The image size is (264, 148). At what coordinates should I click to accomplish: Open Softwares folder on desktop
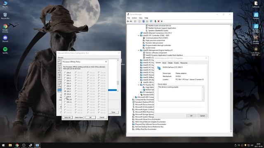[256, 5]
